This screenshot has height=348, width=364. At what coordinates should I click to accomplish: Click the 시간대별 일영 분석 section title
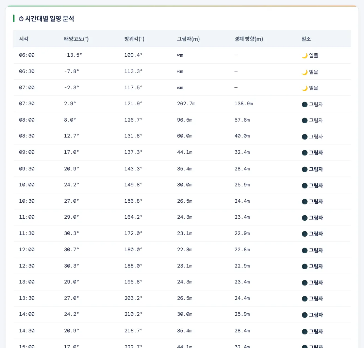[49, 19]
